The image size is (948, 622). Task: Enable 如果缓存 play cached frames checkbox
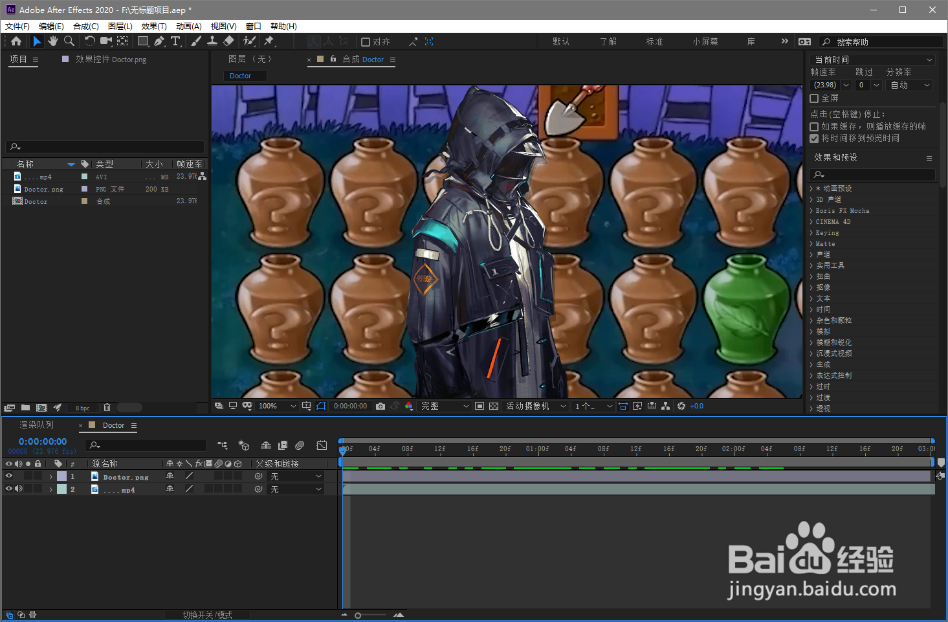pos(814,127)
